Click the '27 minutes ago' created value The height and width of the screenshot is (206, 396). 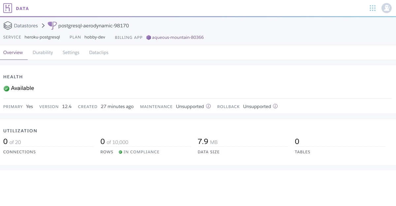[x=117, y=106]
